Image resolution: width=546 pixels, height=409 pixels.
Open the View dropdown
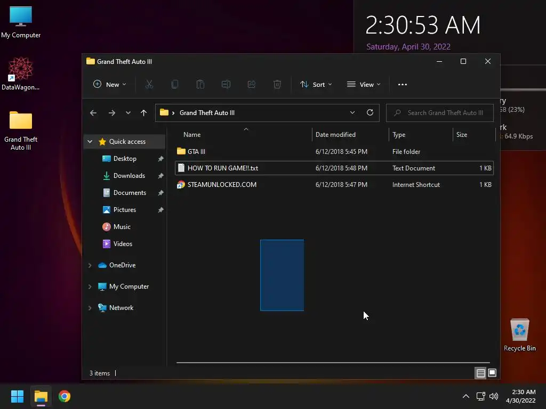pyautogui.click(x=364, y=85)
